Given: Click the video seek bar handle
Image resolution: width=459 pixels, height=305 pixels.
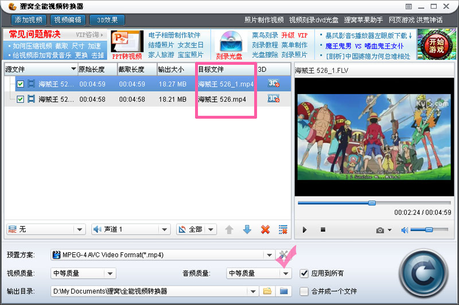Looking at the screenshot, I should coord(372,202).
